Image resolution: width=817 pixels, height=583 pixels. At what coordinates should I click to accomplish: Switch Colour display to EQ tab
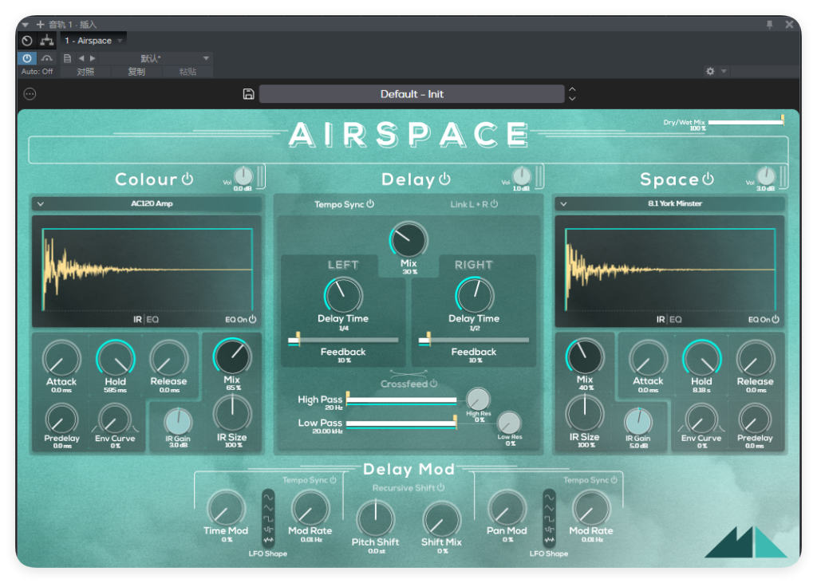(x=152, y=319)
